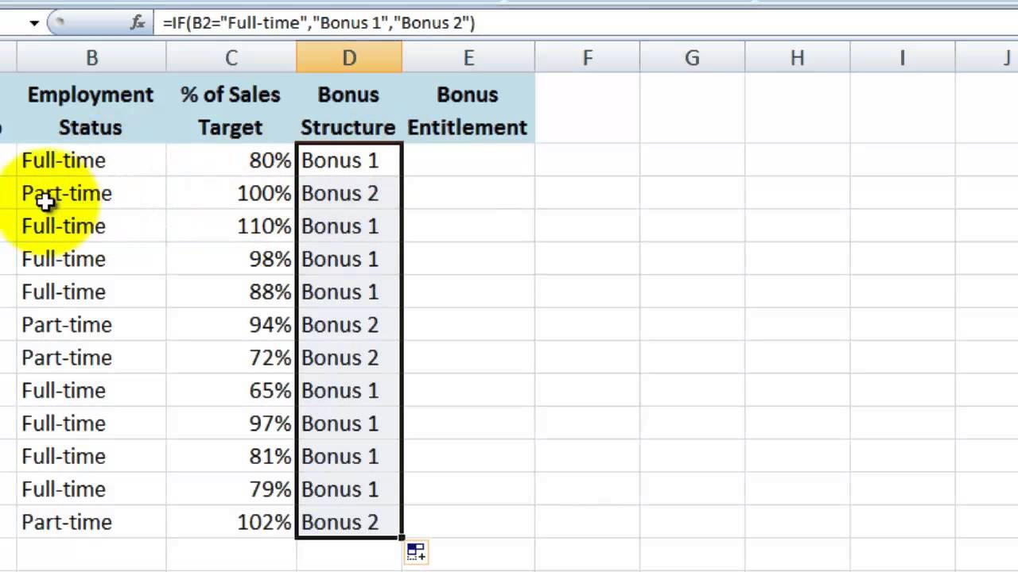Click the Bonus Entitlement header cell
The image size is (1018, 572).
(468, 110)
